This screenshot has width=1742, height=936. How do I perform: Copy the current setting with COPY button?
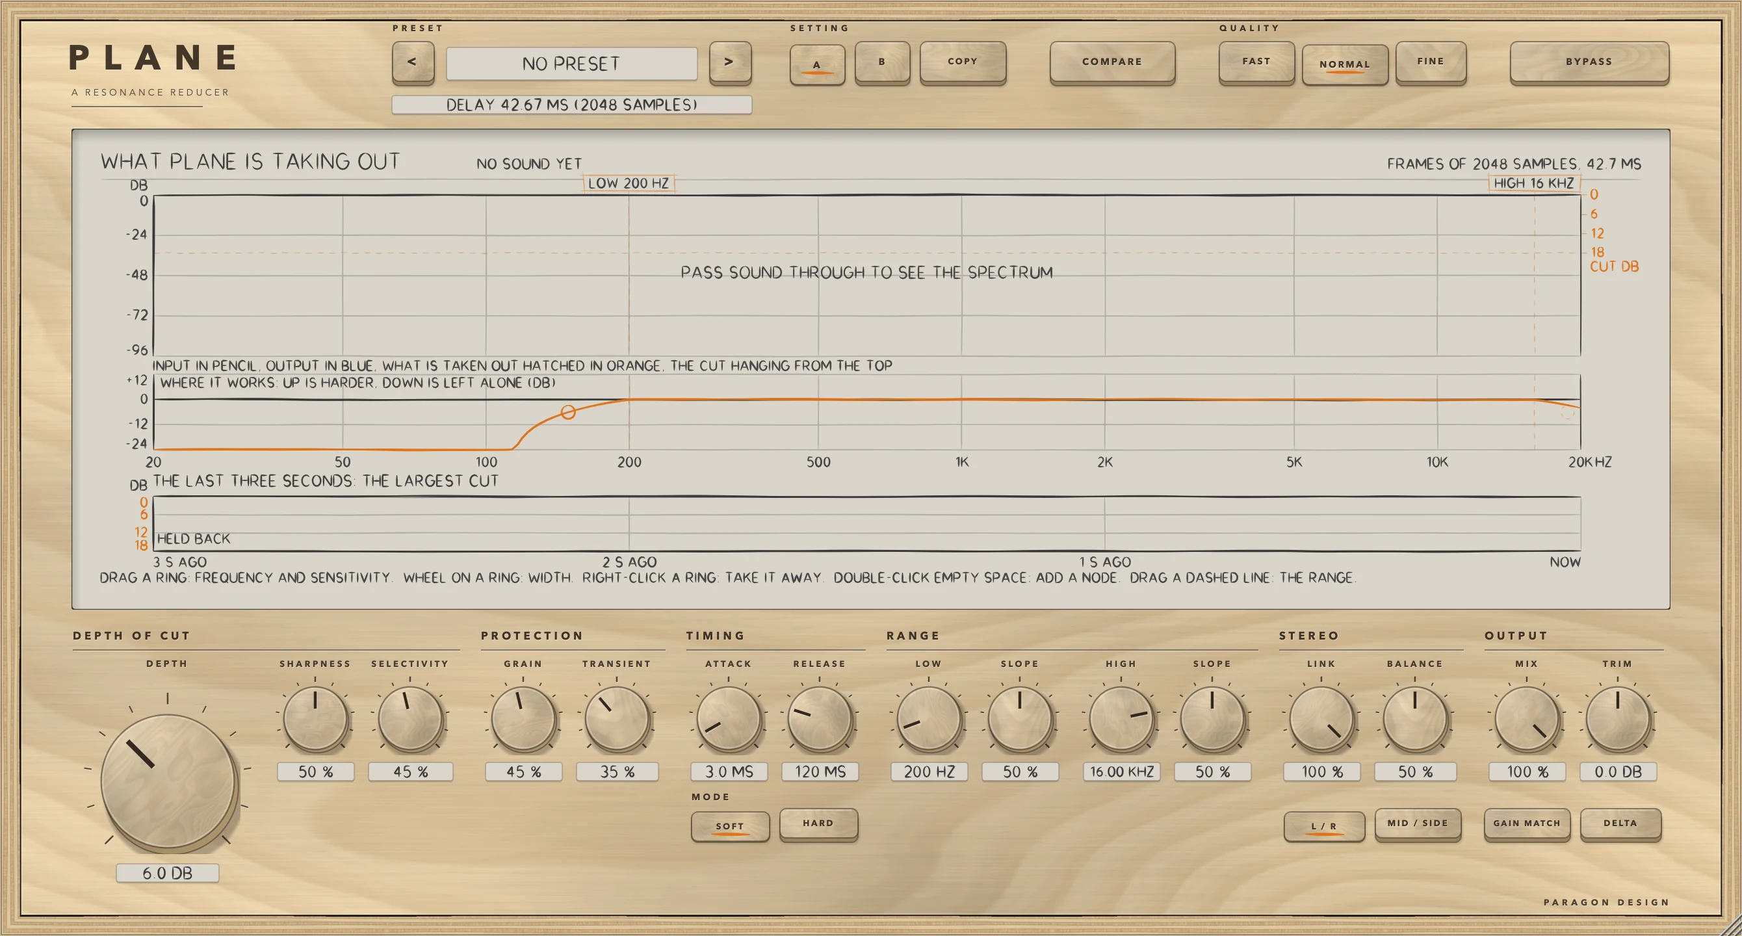[x=962, y=62]
